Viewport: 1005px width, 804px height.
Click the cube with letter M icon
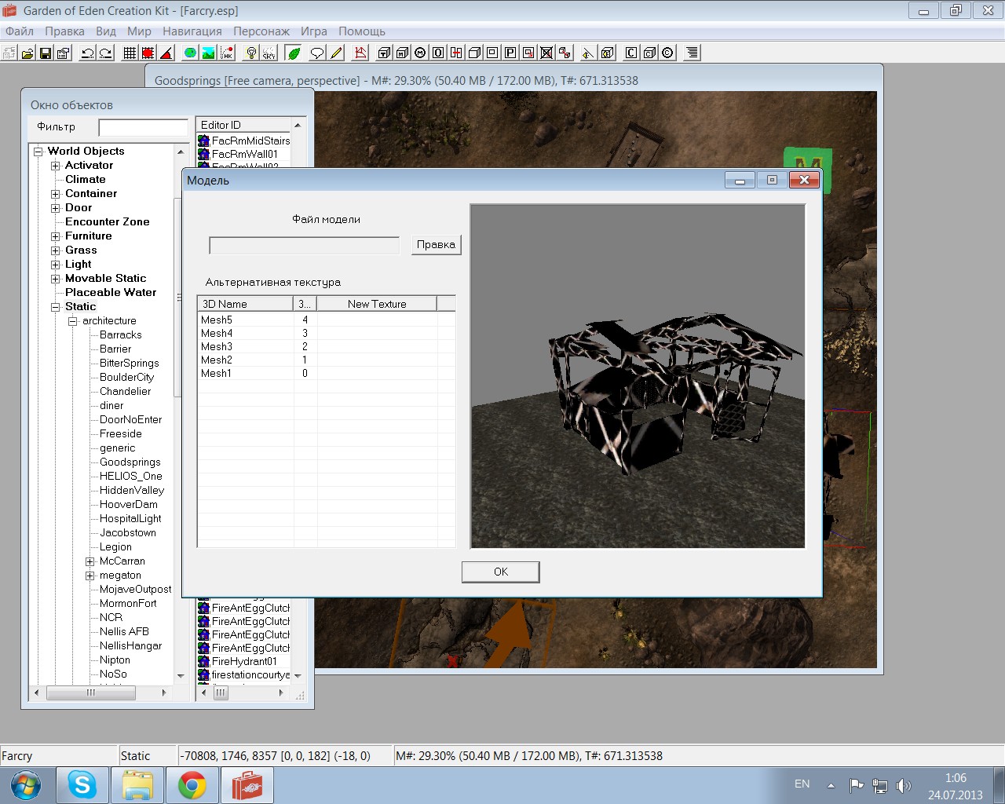[x=402, y=53]
